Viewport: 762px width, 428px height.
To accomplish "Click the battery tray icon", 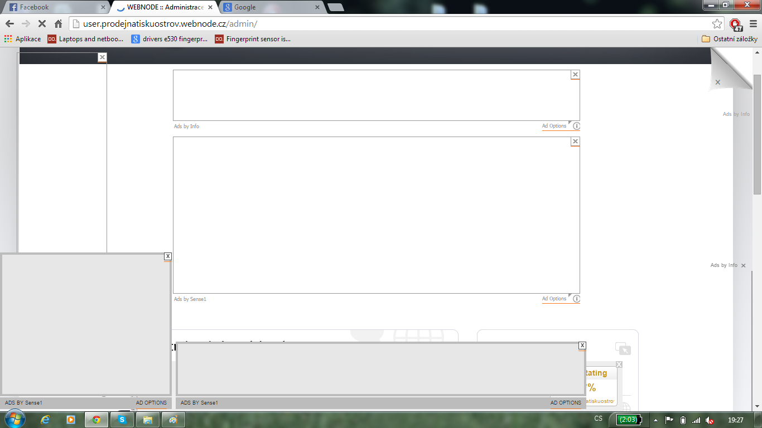I will (683, 420).
